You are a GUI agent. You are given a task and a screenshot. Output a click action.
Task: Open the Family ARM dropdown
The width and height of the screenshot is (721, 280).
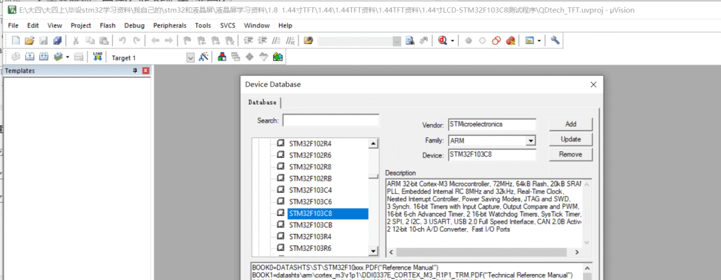531,141
